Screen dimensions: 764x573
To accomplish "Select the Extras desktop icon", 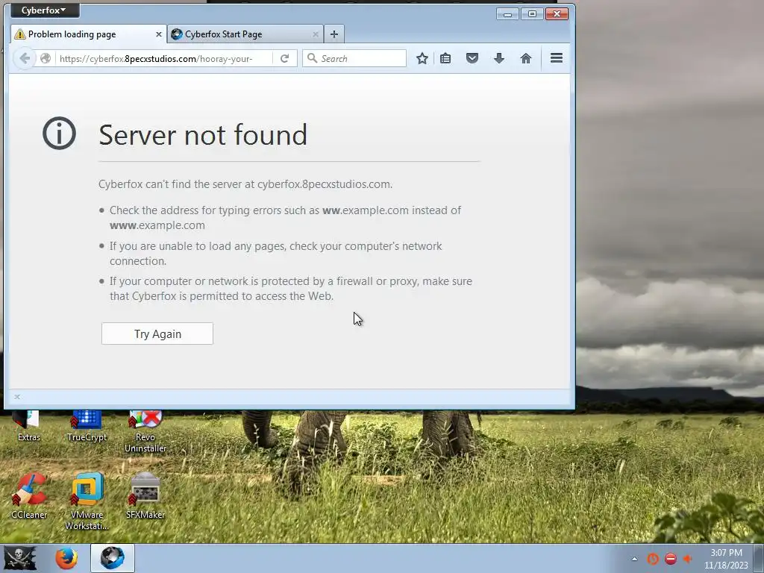I will [x=29, y=426].
